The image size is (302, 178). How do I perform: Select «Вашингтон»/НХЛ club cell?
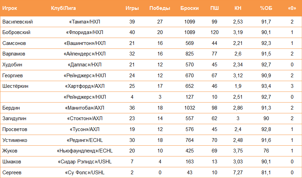click(x=85, y=43)
